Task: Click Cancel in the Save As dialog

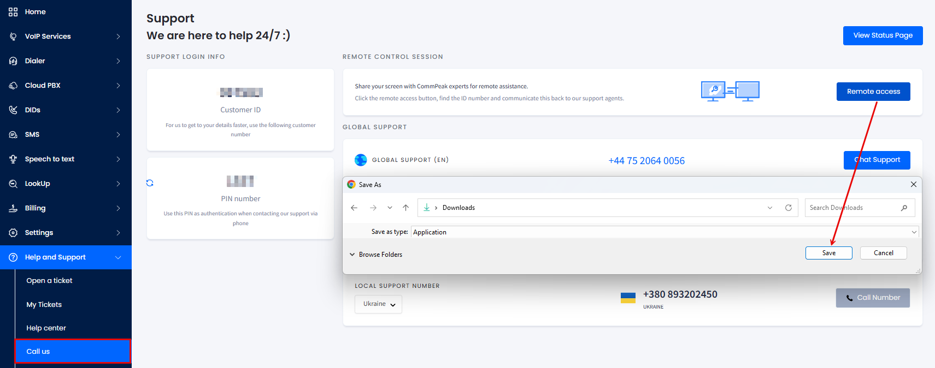Action: [x=883, y=253]
